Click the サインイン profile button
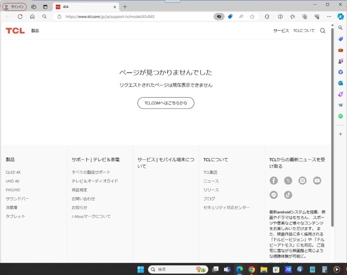The image size is (347, 275). [15, 7]
